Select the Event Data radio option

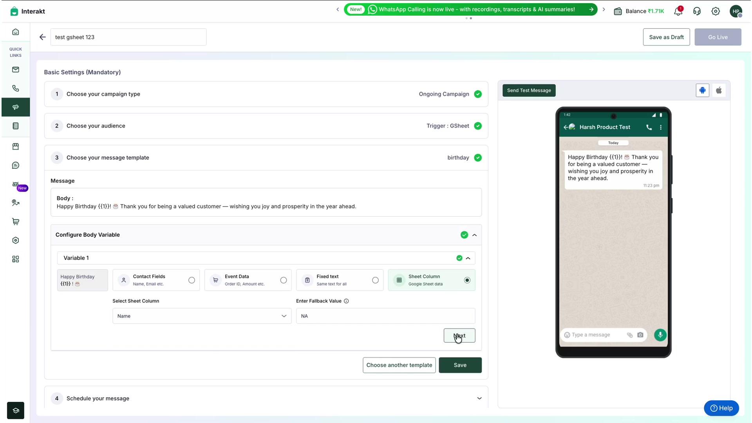[x=284, y=280]
